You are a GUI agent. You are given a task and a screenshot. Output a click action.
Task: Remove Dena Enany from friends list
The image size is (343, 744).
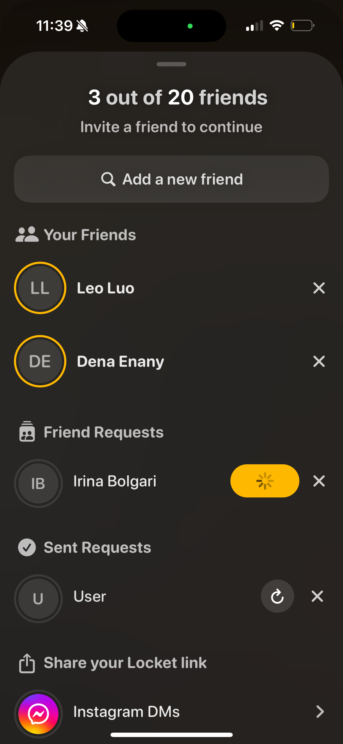(319, 362)
